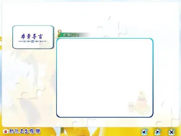Viewport: 181px width, 136px height.
Task: Close the courseware with the X icon
Action: pyautogui.click(x=172, y=132)
